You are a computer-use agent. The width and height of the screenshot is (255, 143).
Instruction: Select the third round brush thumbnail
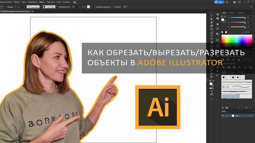pyautogui.click(x=233, y=77)
